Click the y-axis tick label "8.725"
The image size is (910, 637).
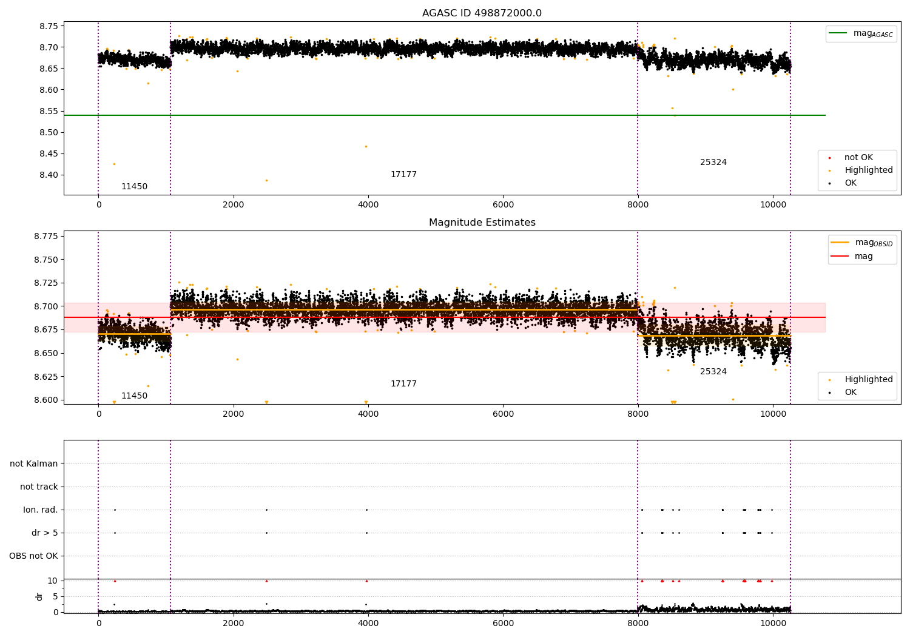click(x=46, y=283)
